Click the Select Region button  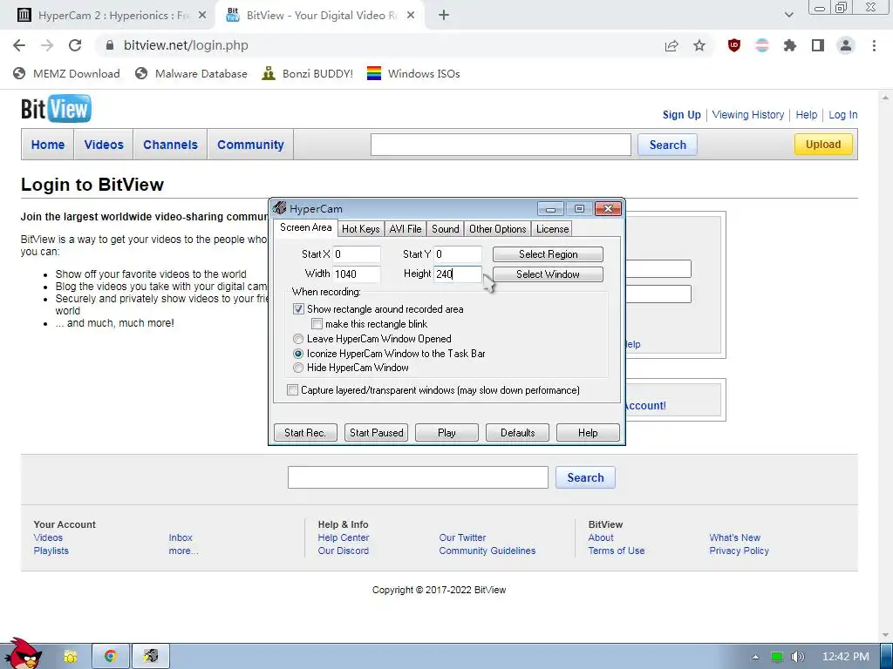point(548,254)
